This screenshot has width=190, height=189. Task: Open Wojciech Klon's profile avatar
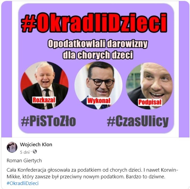tap(12, 147)
